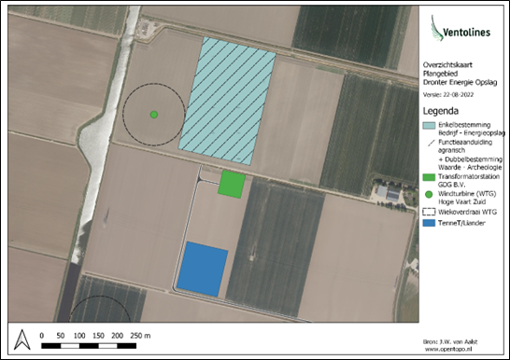Select the green wind turbine legend symbol
The height and width of the screenshot is (360, 510).
tap(429, 194)
